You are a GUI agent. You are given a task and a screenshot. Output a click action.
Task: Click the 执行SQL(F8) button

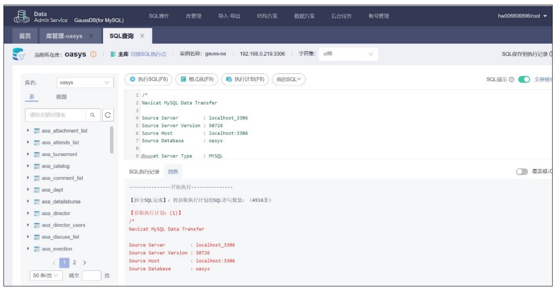click(x=149, y=79)
